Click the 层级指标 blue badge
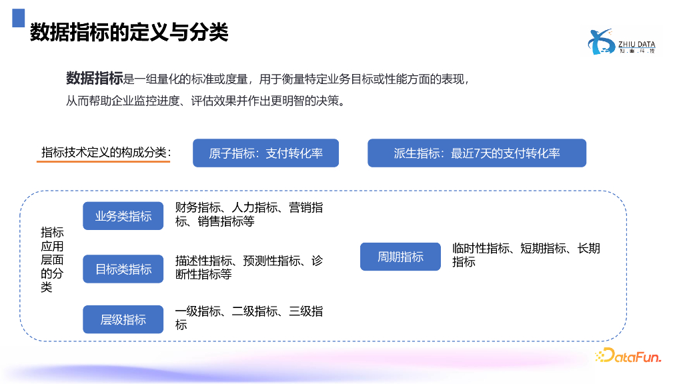Viewport: 683px width, 384px height. (123, 319)
